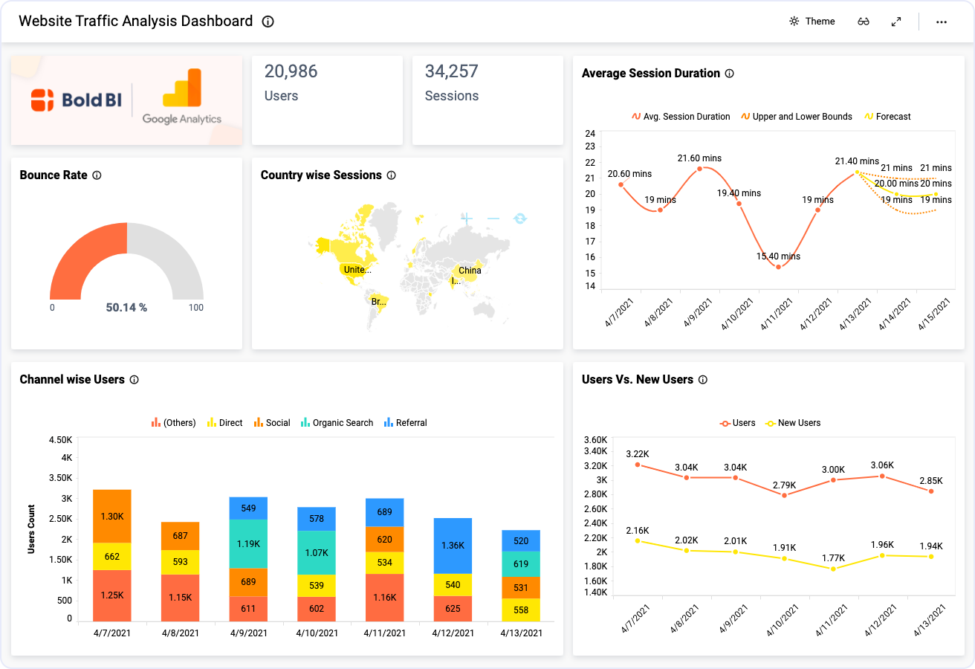Viewport: 975px width, 669px height.
Task: Click the 1.94K New Users data point
Action: tap(930, 557)
